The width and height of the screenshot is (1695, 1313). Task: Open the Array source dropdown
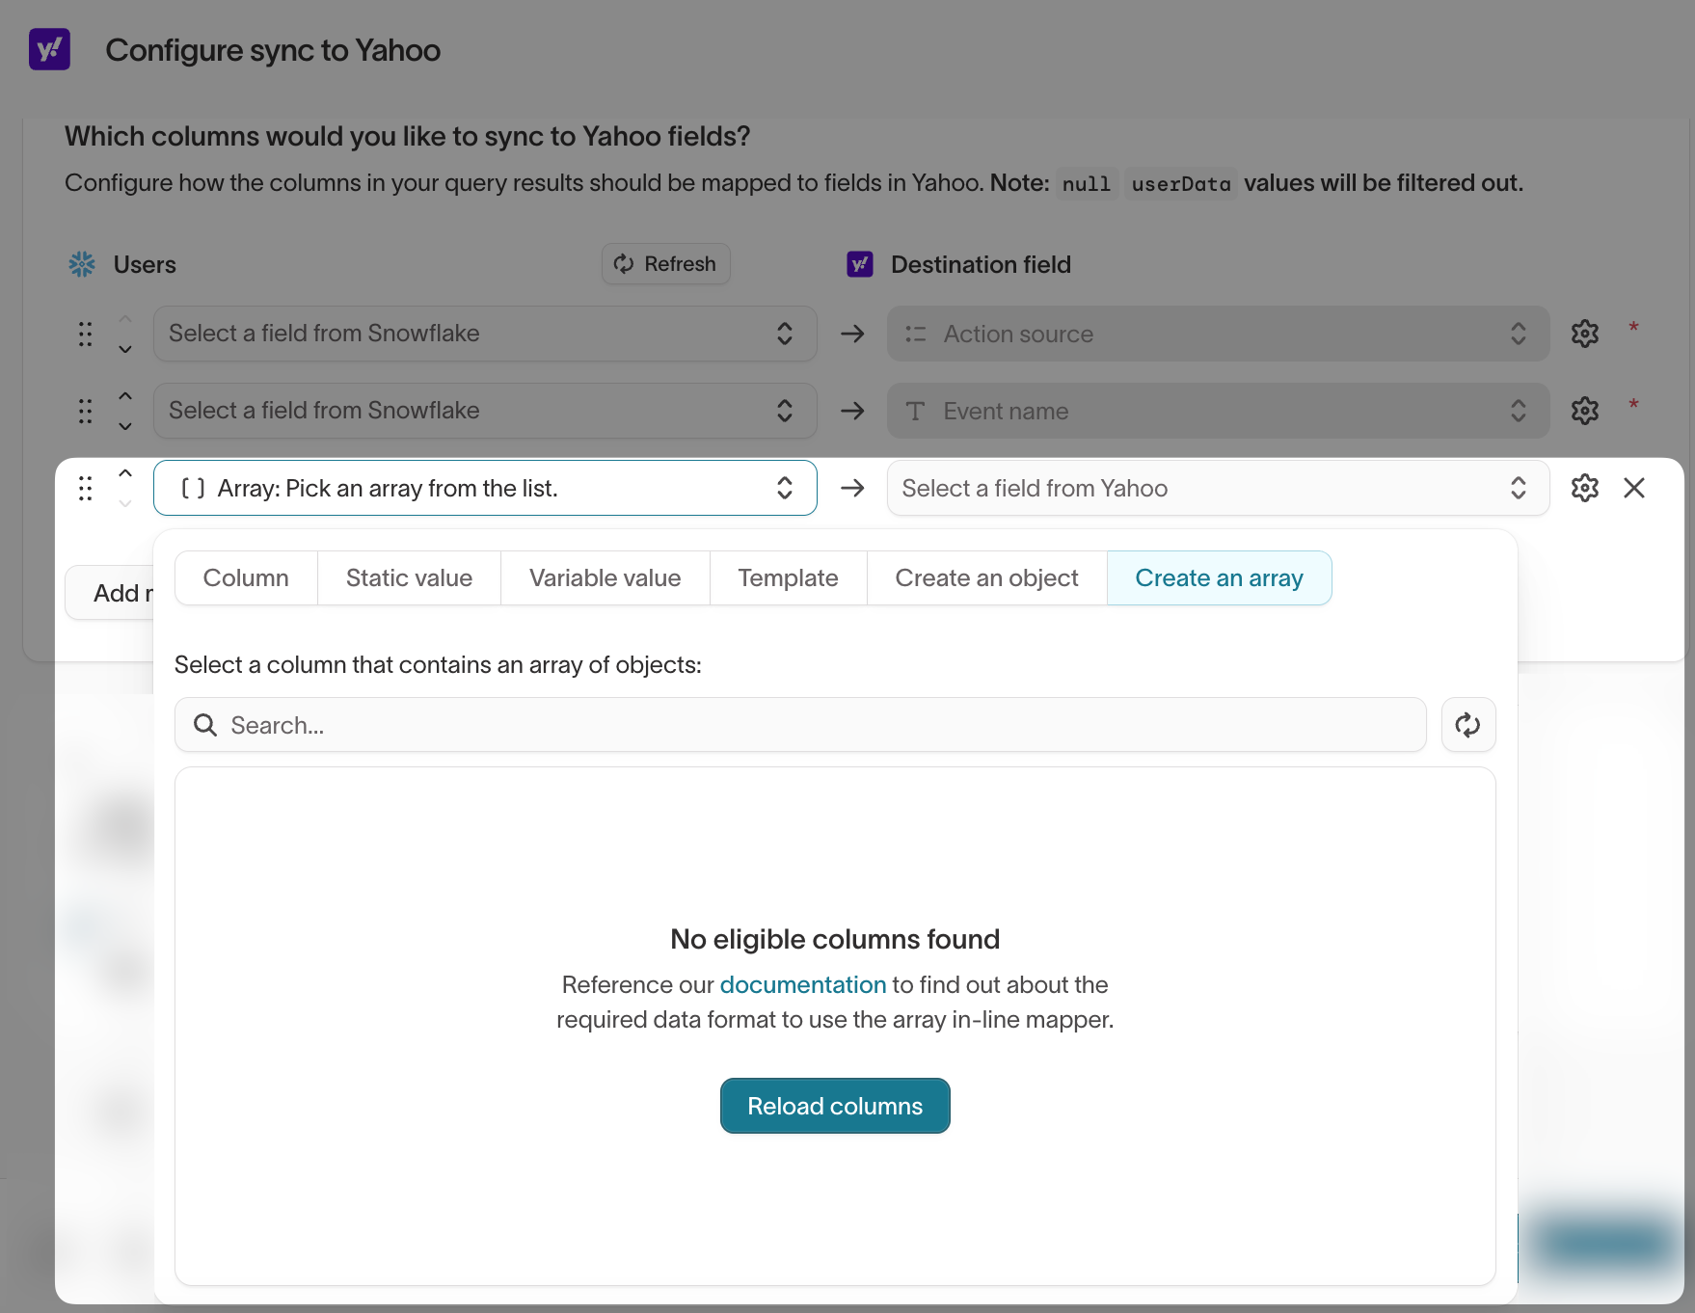coord(485,488)
